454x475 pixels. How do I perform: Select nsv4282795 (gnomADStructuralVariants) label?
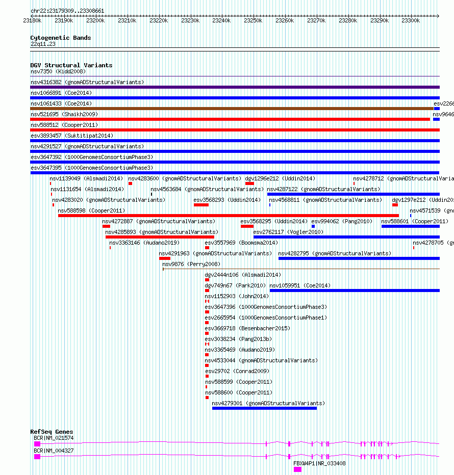(335, 253)
